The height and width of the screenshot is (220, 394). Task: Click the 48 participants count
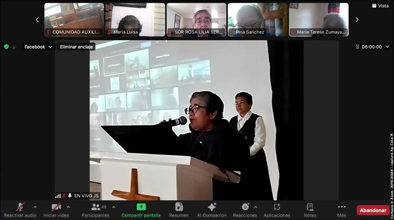tap(104, 207)
